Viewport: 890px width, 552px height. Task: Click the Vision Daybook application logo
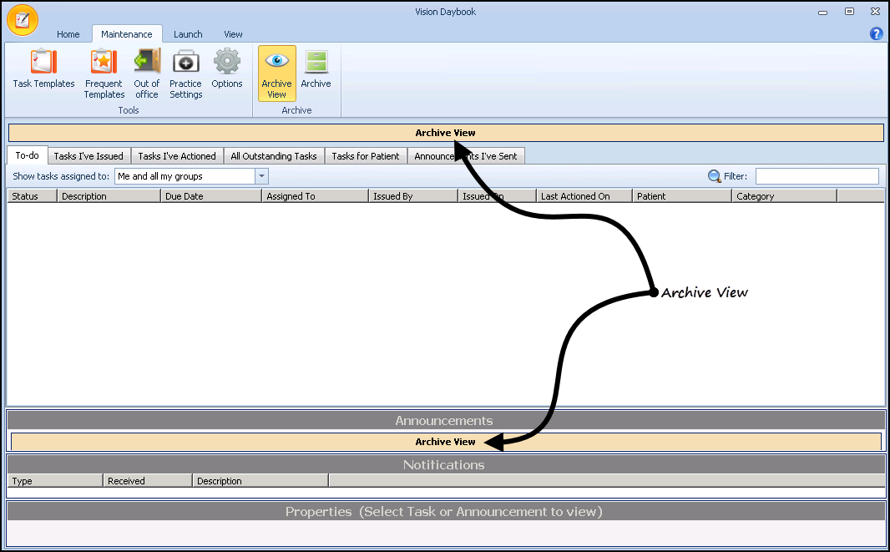[23, 19]
